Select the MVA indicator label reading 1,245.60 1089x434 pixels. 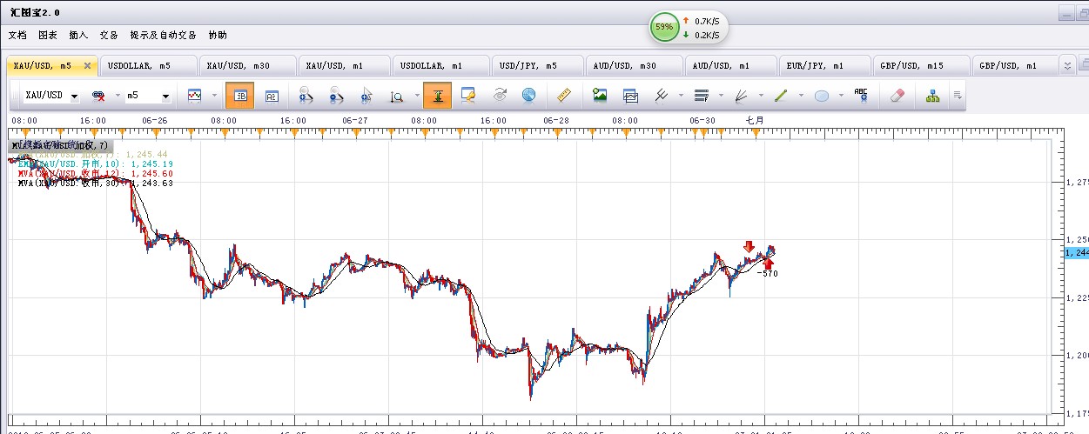[x=95, y=173]
